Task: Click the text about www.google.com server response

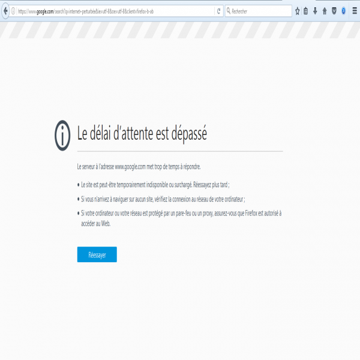Action: (x=139, y=167)
